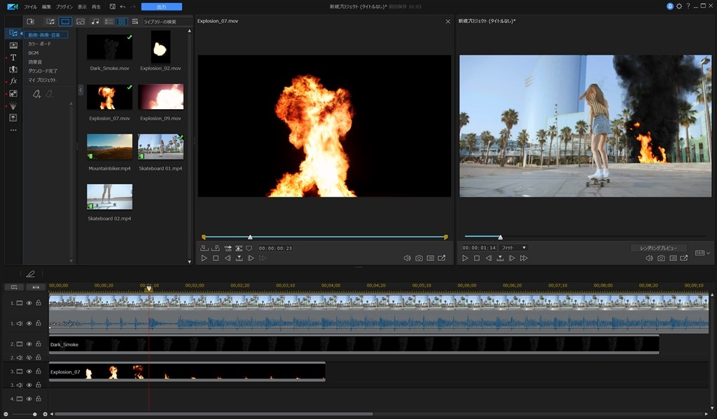Open the fx Effects room
Viewport: 717px width, 419px height.
[x=13, y=81]
